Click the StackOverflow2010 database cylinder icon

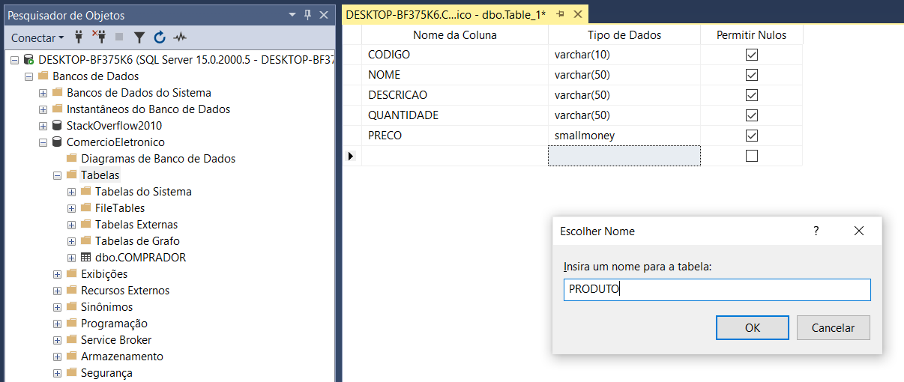pos(57,125)
